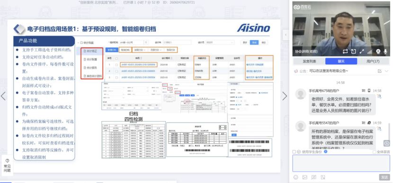Viewport: 393px width, 183px height.
Task: Click the blue button left of 取消归档
Action: pyautogui.click(x=112, y=50)
